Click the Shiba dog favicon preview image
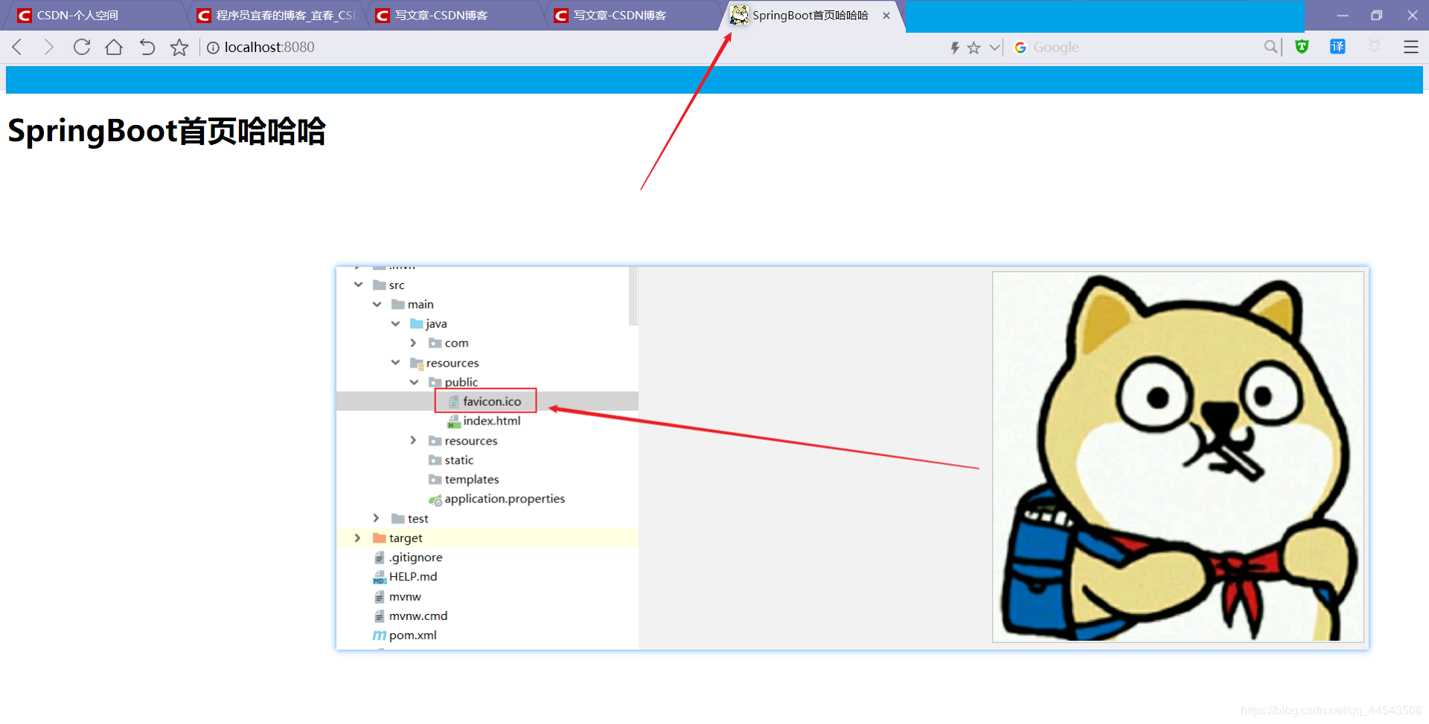This screenshot has width=1429, height=724. tap(1178, 456)
